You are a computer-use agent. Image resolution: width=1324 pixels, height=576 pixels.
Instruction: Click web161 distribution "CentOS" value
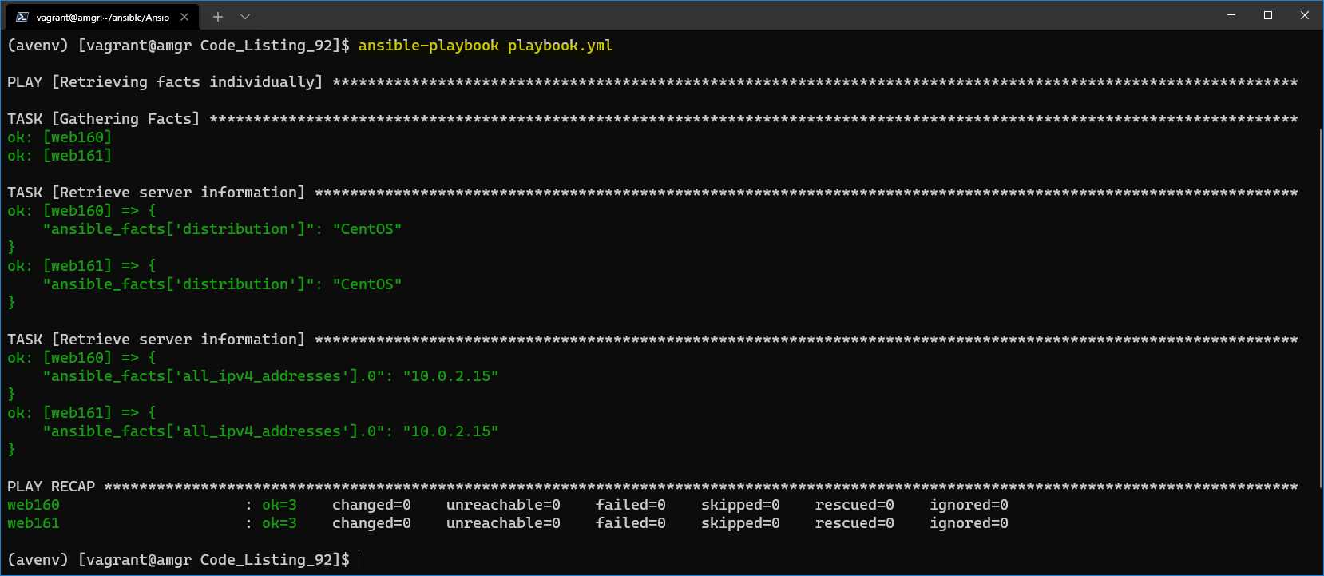pyautogui.click(x=367, y=284)
